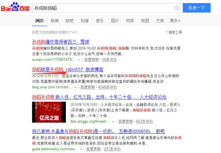The image size is (221, 153).
Task: Open 653条评价 link
Action: (x=144, y=121)
